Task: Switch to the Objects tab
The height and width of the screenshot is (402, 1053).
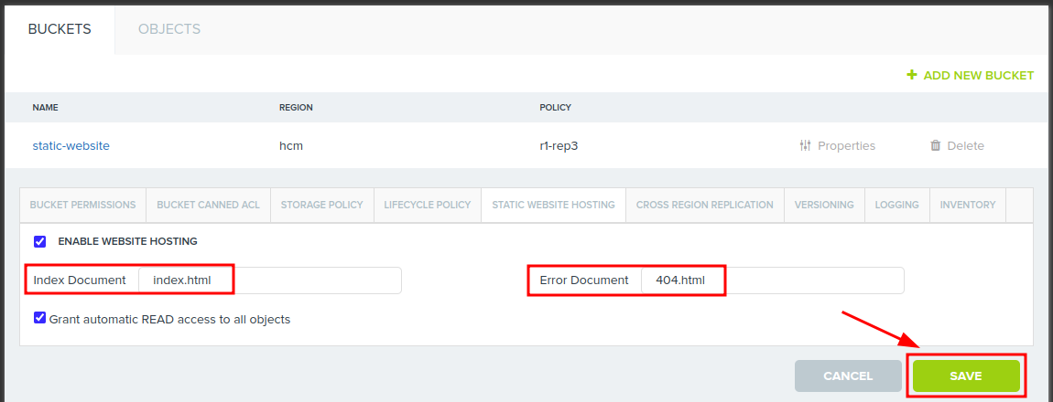Action: (169, 29)
